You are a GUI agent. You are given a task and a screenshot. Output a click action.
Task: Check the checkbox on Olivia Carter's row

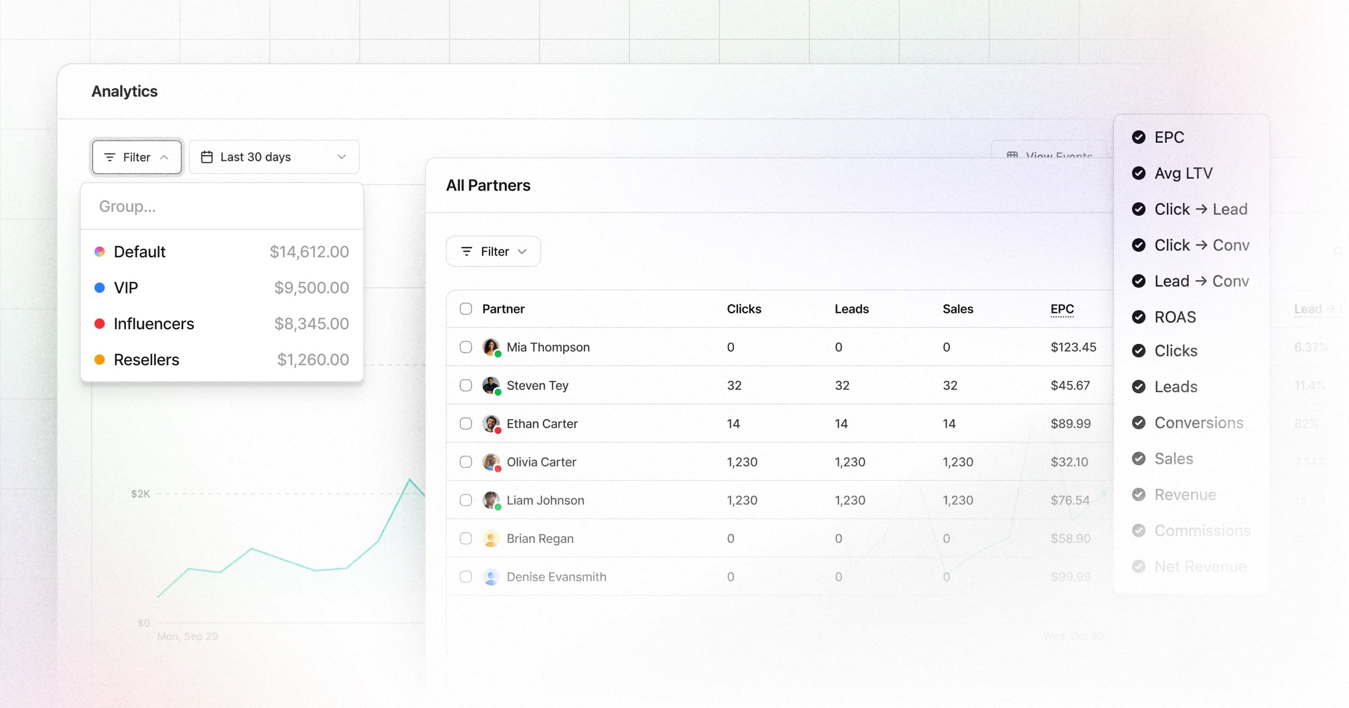(465, 461)
